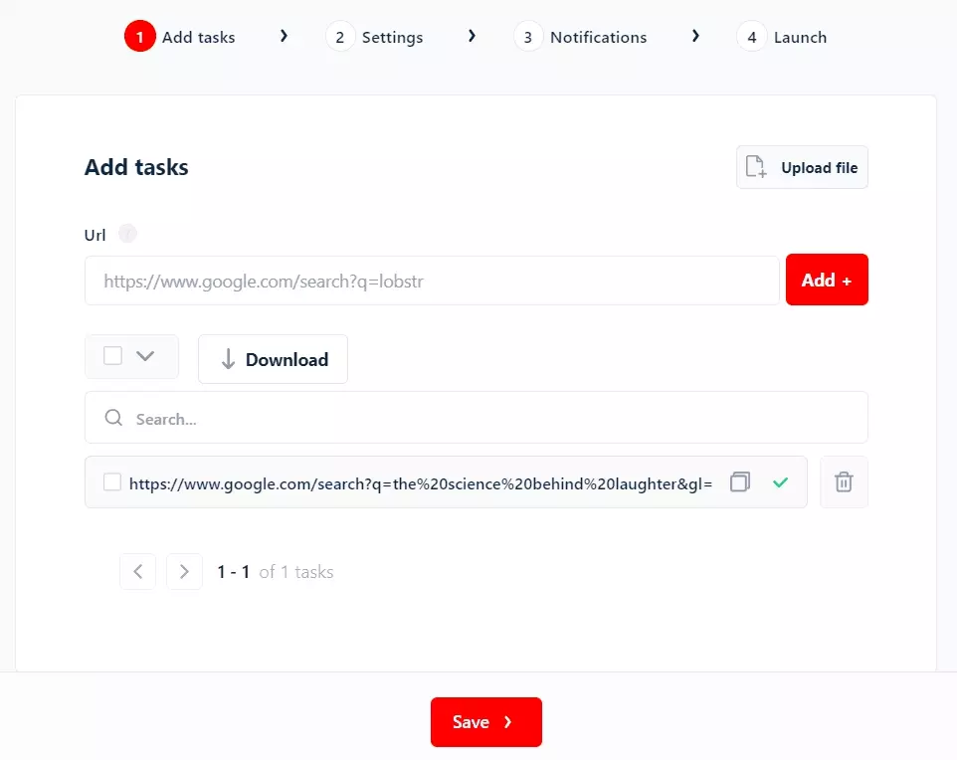Click the document icon on the Upload file button

point(757,167)
